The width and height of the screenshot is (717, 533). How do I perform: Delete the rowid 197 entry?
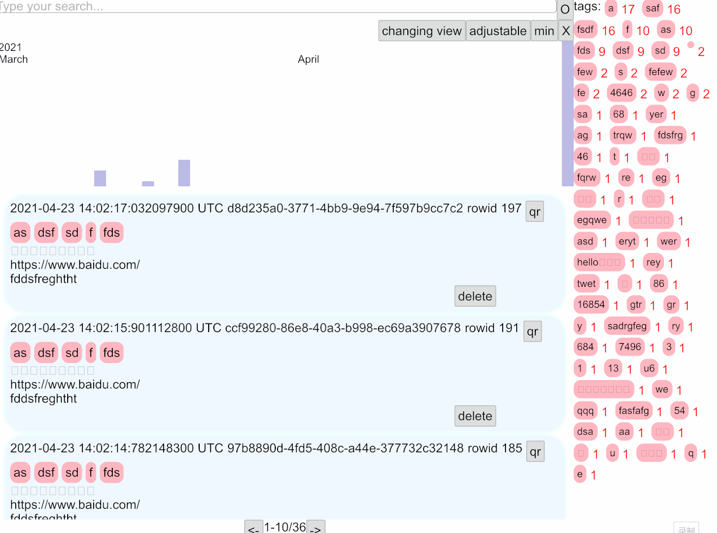pos(475,296)
